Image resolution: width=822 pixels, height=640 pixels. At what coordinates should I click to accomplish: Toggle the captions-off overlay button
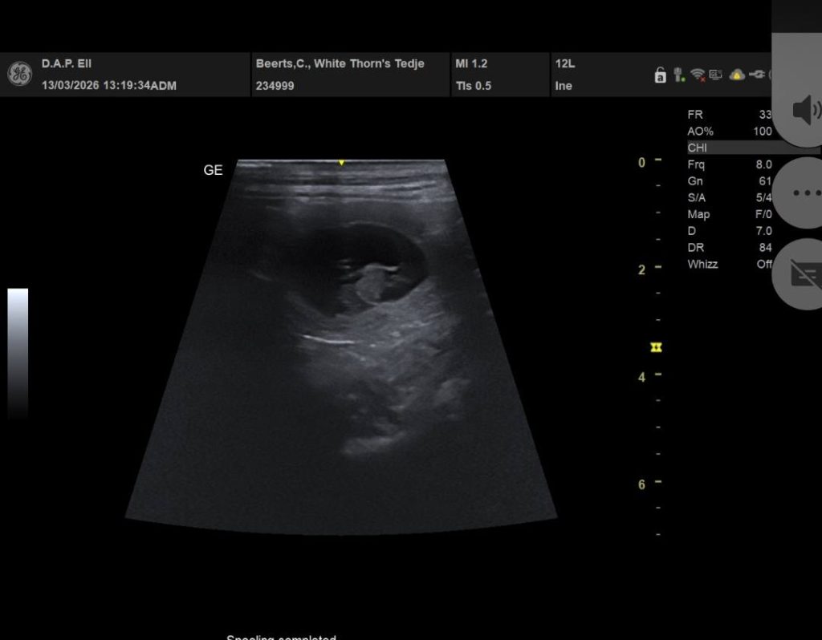[803, 274]
